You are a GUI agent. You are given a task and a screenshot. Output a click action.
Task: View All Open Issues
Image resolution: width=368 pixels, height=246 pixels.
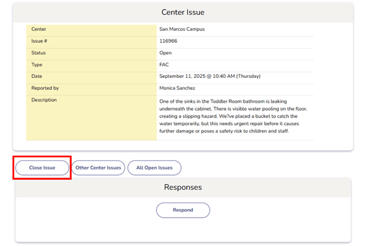pos(154,168)
